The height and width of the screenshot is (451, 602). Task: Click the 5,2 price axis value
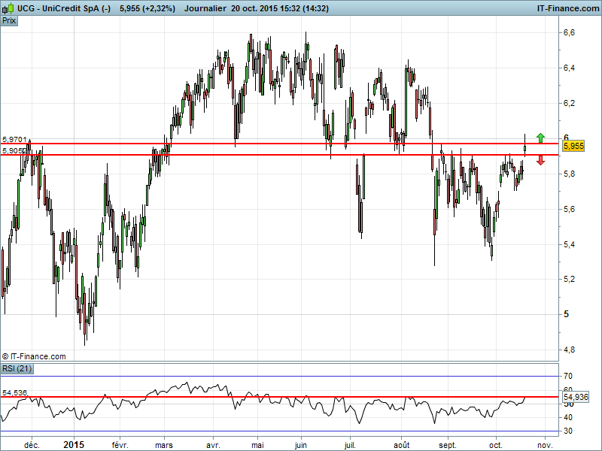[569, 279]
